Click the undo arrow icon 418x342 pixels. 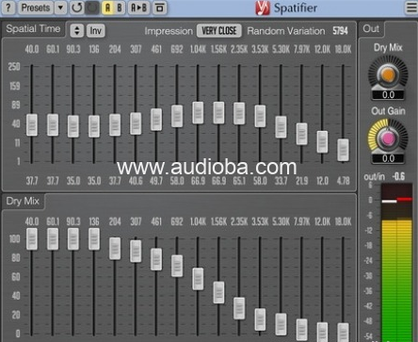(x=76, y=8)
